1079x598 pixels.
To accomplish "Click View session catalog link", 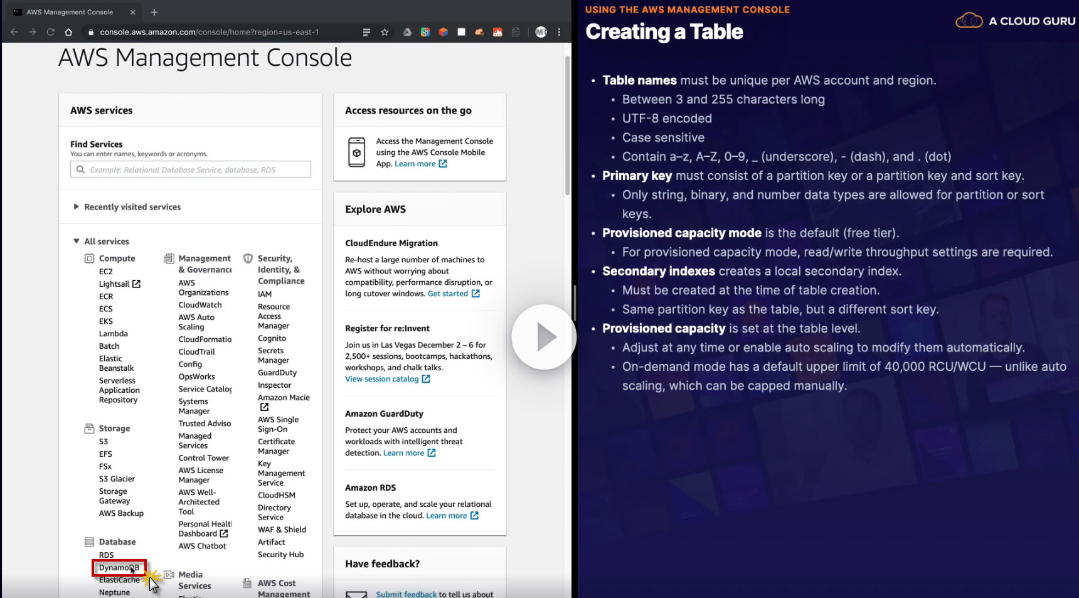I will coord(381,379).
